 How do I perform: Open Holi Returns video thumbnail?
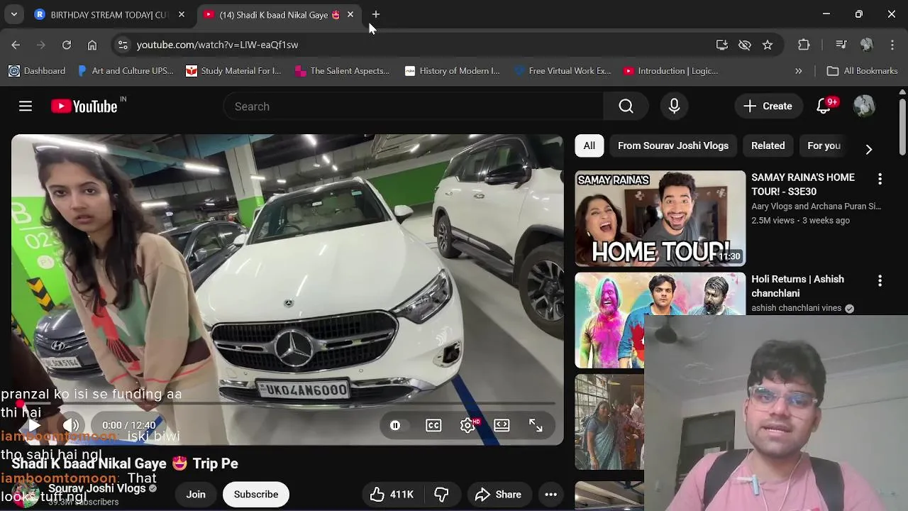pyautogui.click(x=660, y=320)
